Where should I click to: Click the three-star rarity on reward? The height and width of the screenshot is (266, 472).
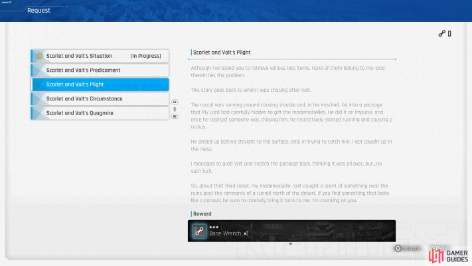(214, 227)
